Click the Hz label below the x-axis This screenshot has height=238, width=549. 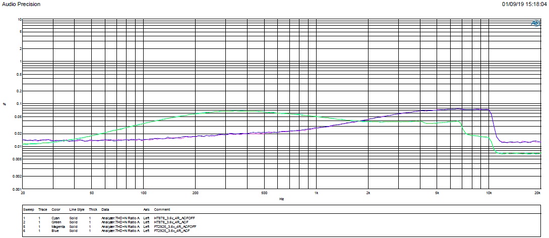[281, 199]
